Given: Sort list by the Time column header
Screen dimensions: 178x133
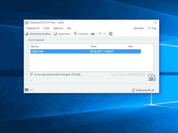Looking at the screenshot, I should pos(108,47).
